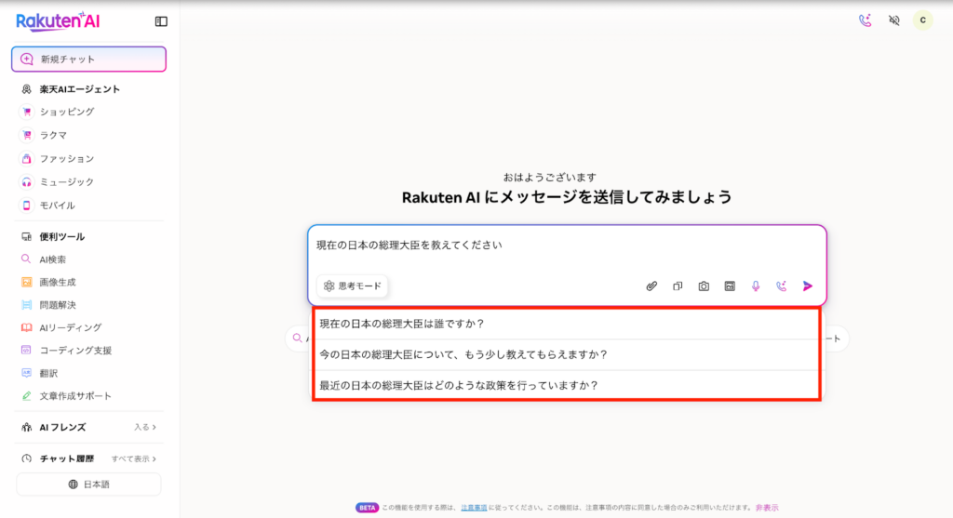Click the paperclip attach file icon
This screenshot has width=953, height=518.
tap(651, 286)
